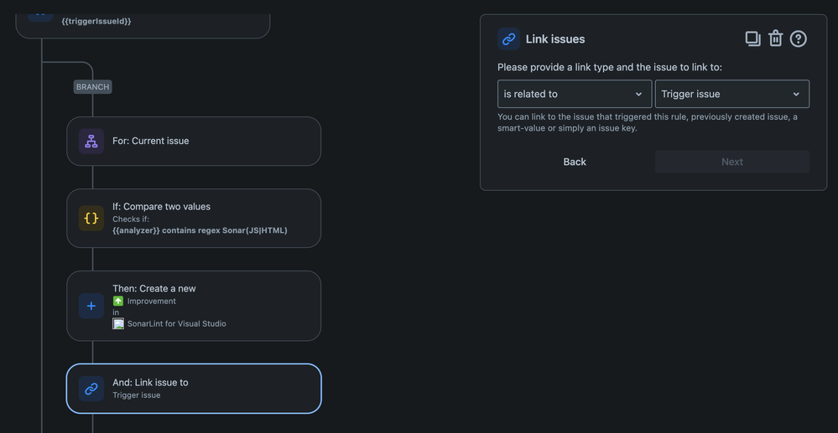Select the And: Link issue to action
This screenshot has height=433, width=838.
coord(194,389)
